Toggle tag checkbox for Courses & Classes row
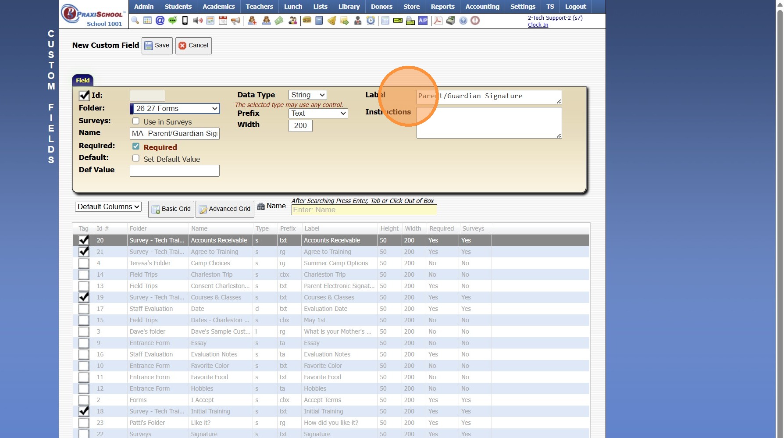This screenshot has width=784, height=438. coord(84,297)
